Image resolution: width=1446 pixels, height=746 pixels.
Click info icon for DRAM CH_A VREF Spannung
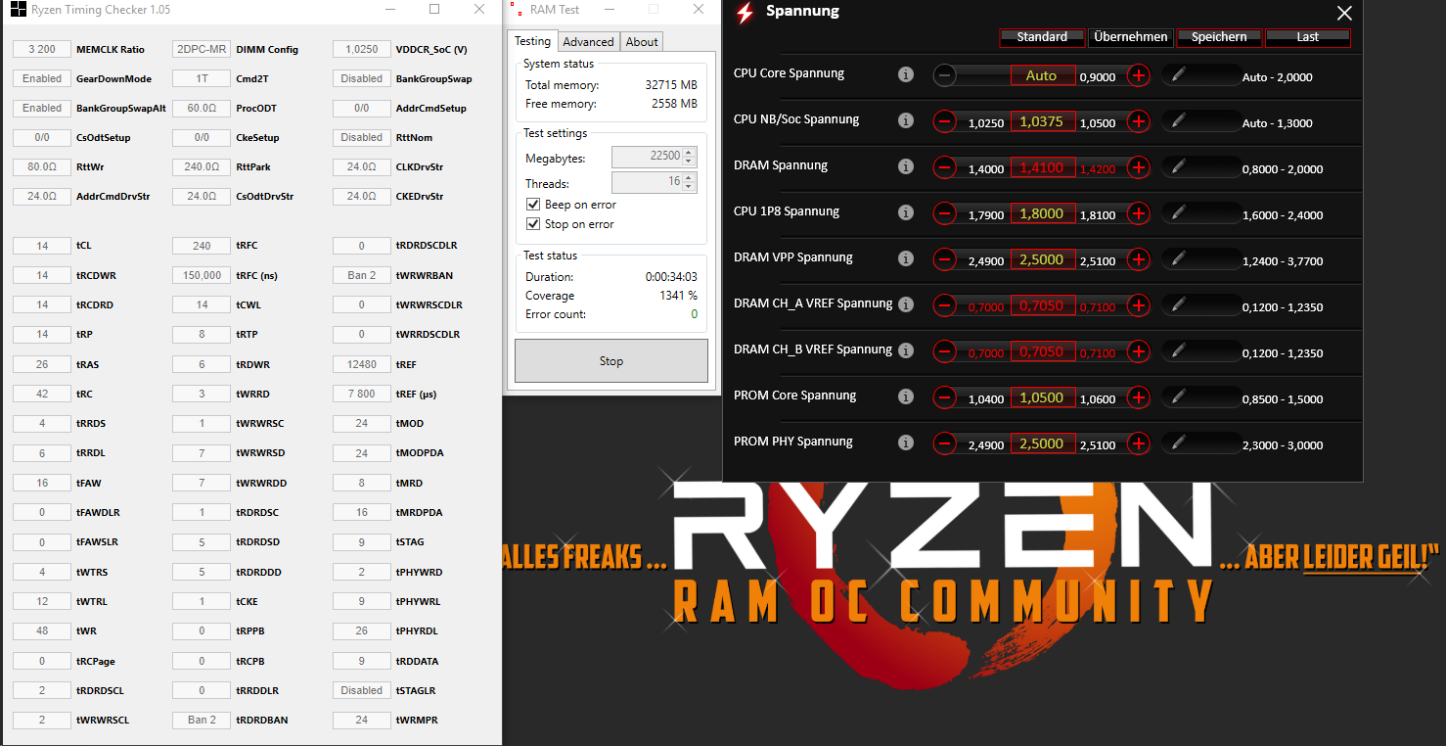(906, 304)
